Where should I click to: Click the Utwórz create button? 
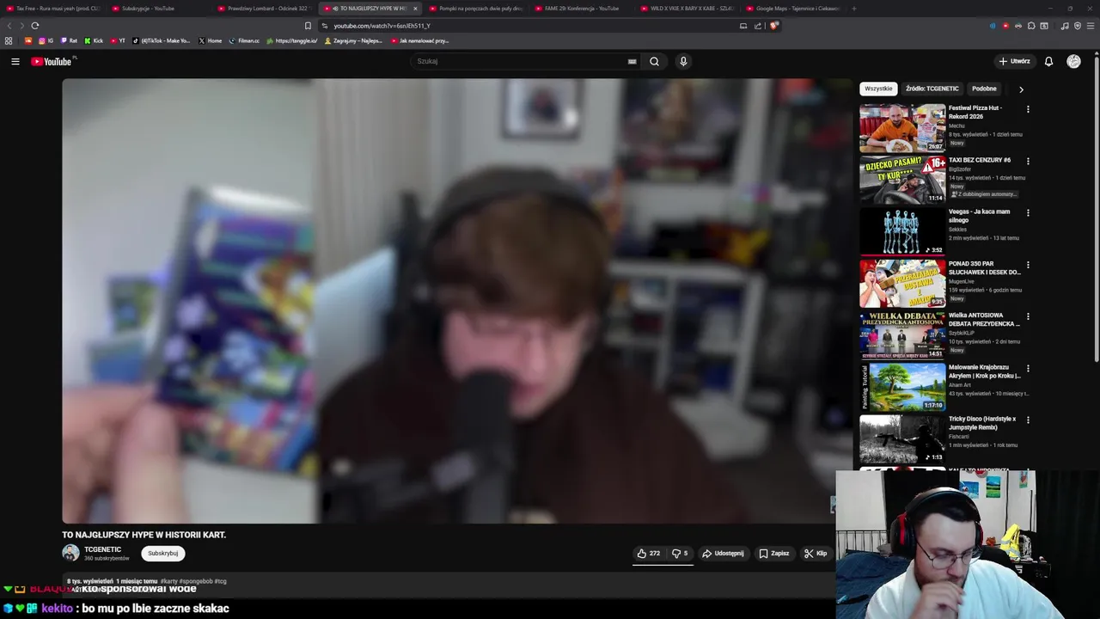(1014, 61)
